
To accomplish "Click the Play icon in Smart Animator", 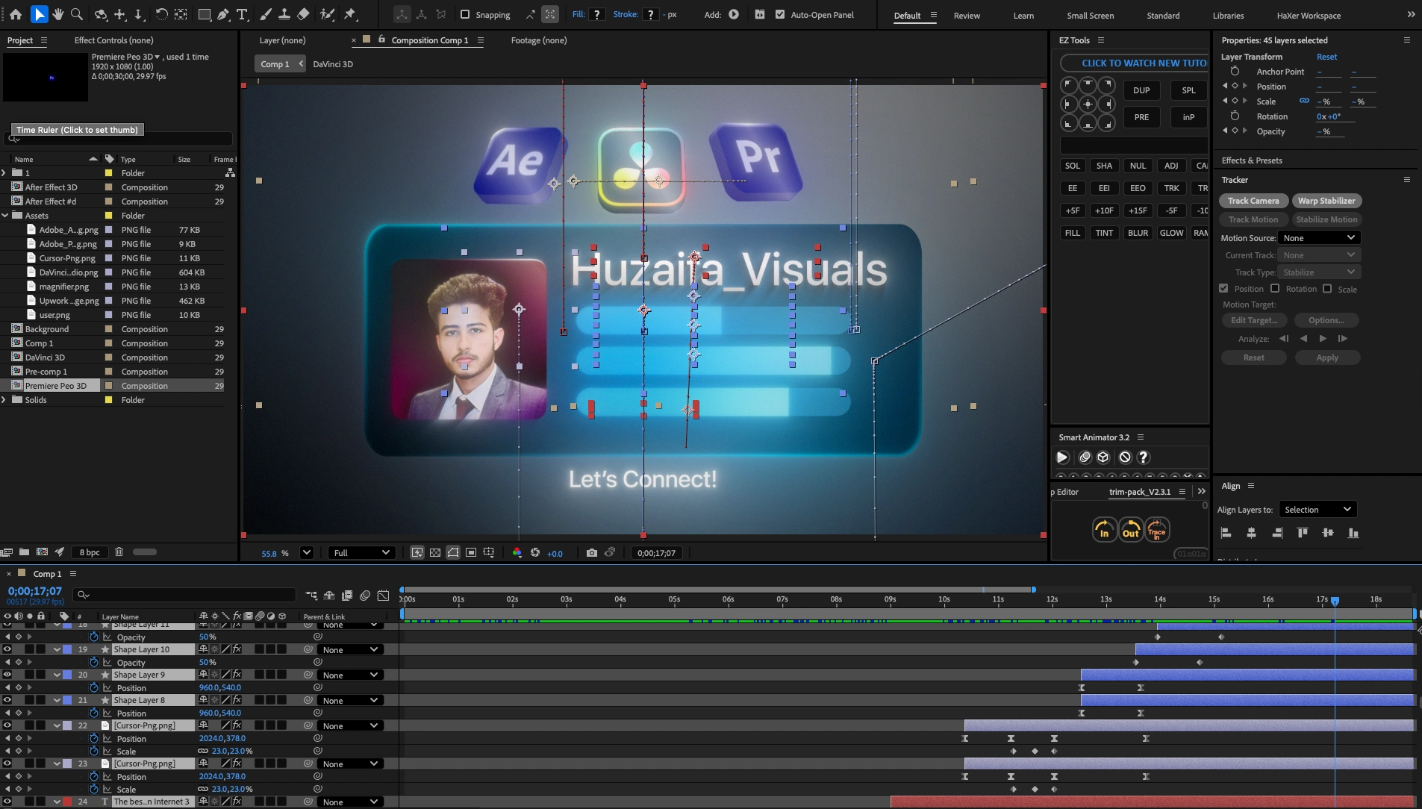I will click(1063, 457).
